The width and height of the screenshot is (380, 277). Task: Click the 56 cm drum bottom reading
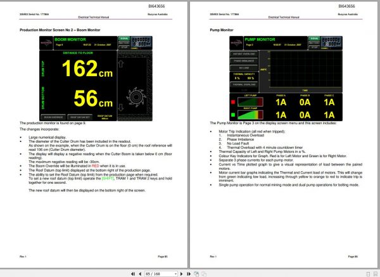pyautogui.click(x=93, y=98)
